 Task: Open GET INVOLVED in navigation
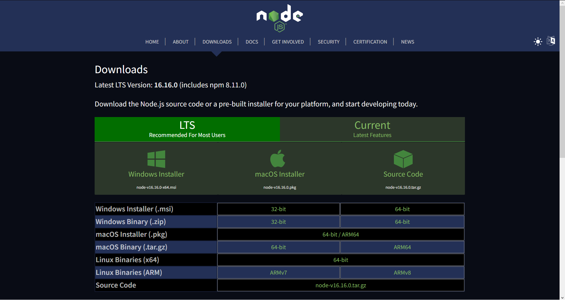[288, 42]
